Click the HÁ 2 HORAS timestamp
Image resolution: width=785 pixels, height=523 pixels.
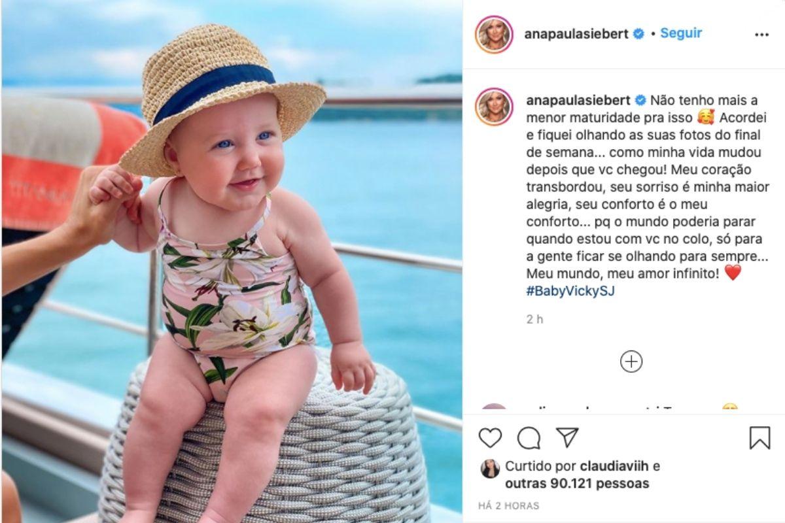tap(509, 505)
